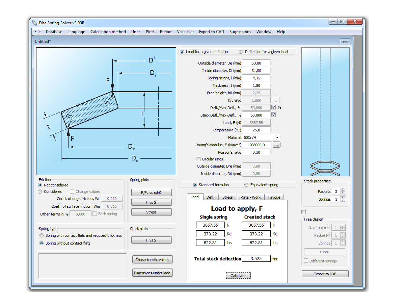Click the Stack Defl./Max-Defl. value field
405x304 pixels.
(x=256, y=115)
